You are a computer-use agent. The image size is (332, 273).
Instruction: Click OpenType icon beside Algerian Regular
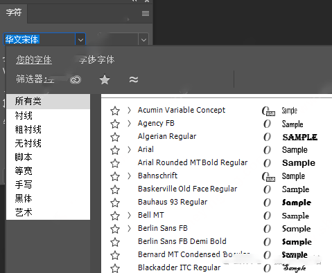267,137
